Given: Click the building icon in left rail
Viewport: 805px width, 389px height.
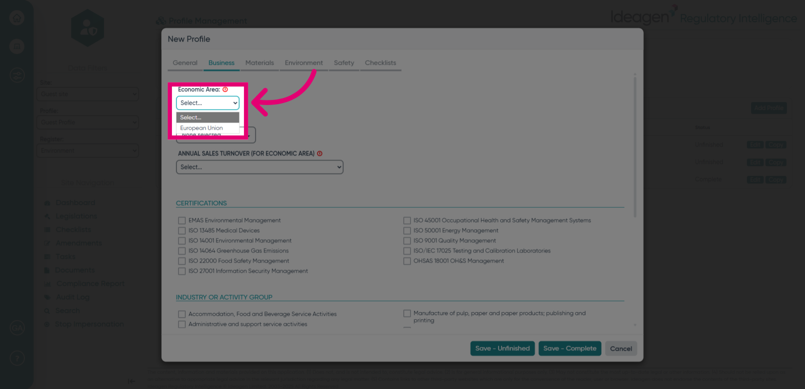Looking at the screenshot, I should 17,47.
